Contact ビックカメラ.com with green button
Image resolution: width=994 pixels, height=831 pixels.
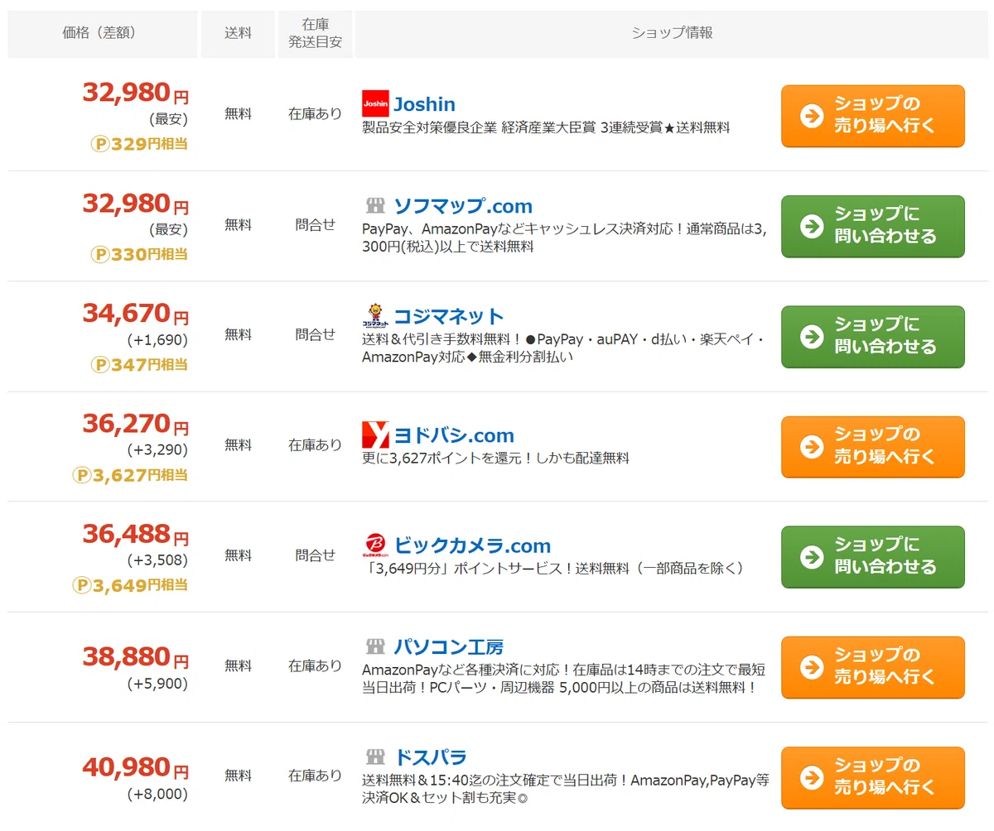tap(873, 557)
